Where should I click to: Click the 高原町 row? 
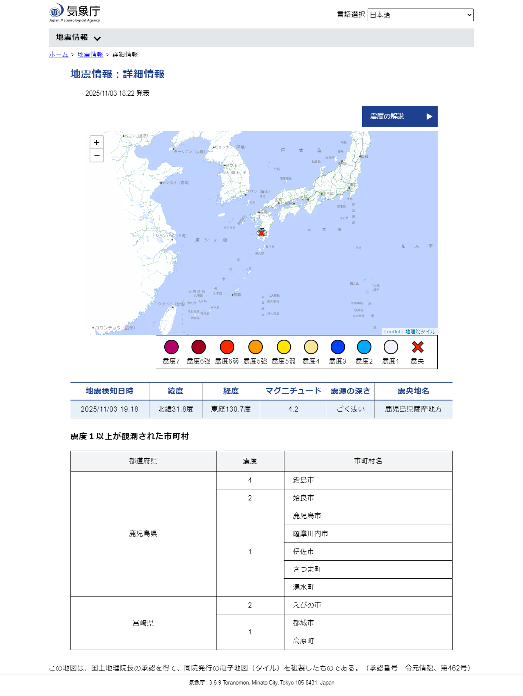click(x=368, y=641)
